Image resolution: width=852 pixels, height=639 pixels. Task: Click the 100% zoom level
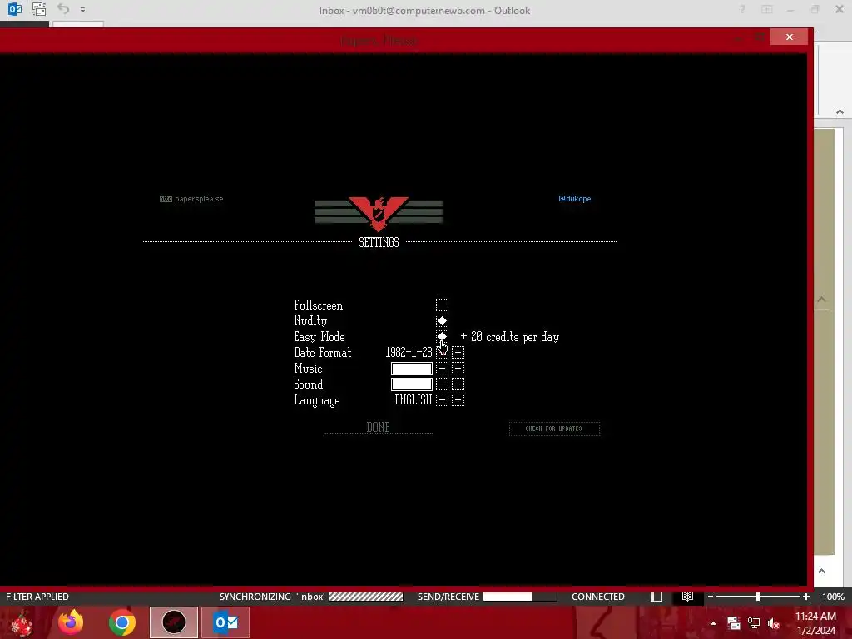point(833,597)
